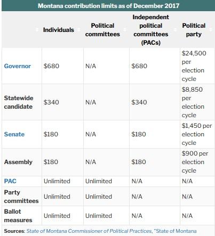
Task: Select the Governor $24,500 per election cycle cell
Action: pyautogui.click(x=197, y=66)
